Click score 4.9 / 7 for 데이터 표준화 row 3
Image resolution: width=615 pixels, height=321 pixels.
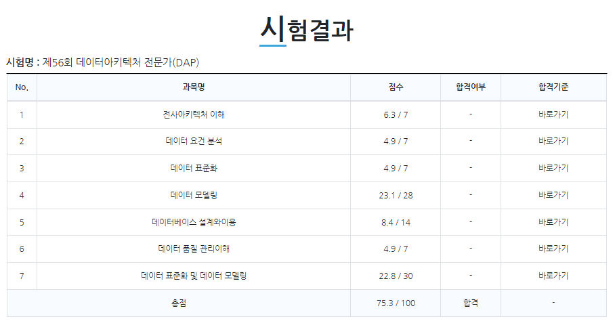(396, 168)
